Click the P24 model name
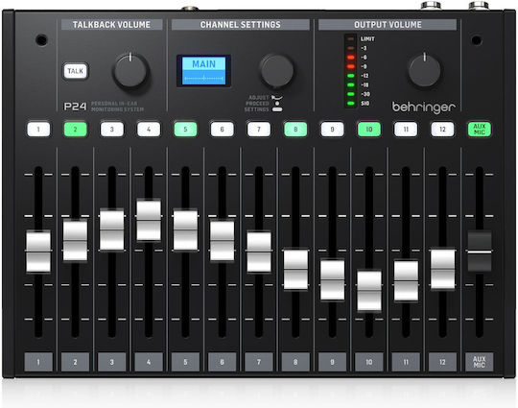This screenshot has width=518, height=408. click(75, 107)
